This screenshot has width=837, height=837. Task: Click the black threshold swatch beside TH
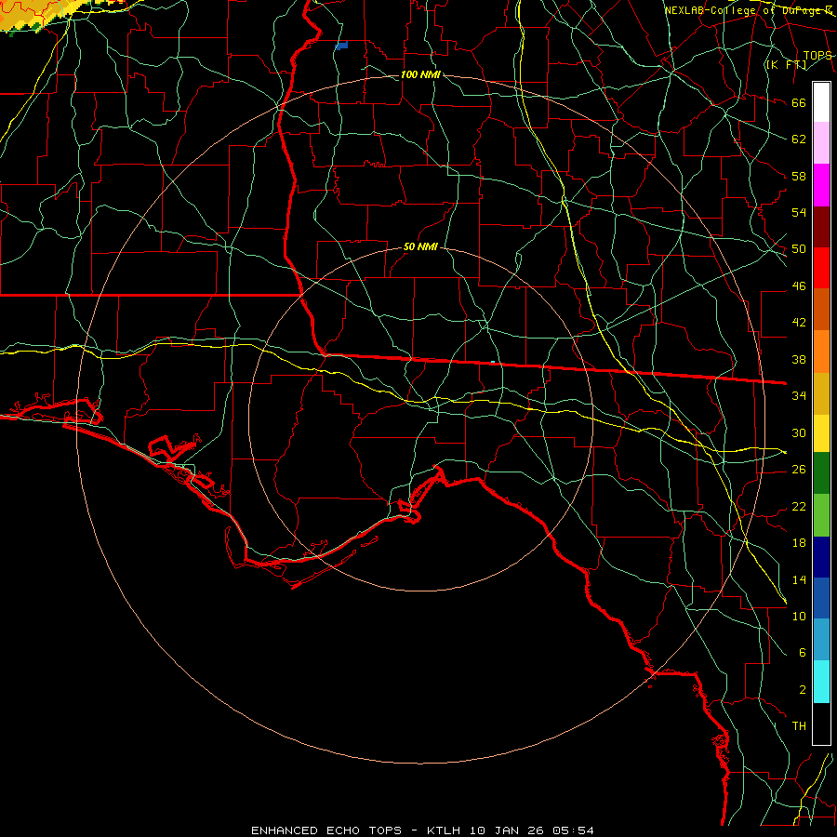pyautogui.click(x=821, y=724)
